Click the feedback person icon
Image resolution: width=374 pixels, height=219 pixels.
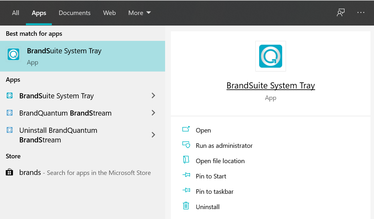341,13
